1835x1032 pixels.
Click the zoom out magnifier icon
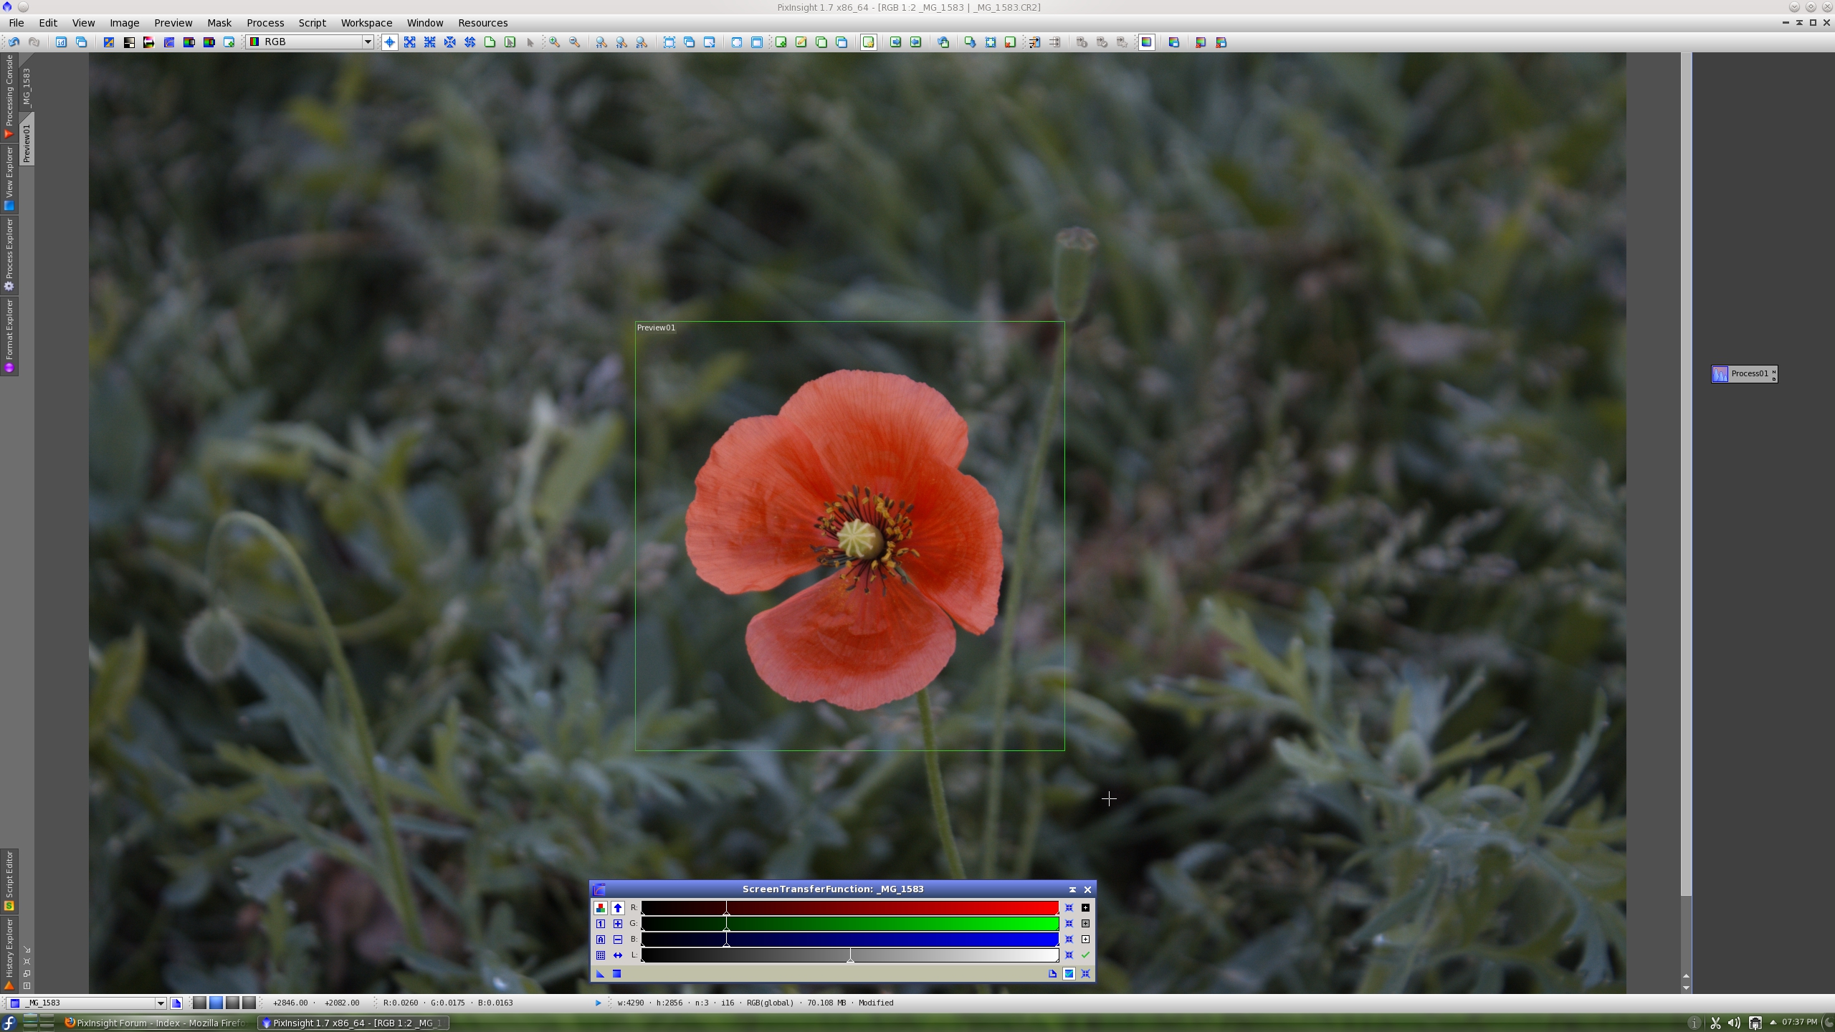coord(574,42)
